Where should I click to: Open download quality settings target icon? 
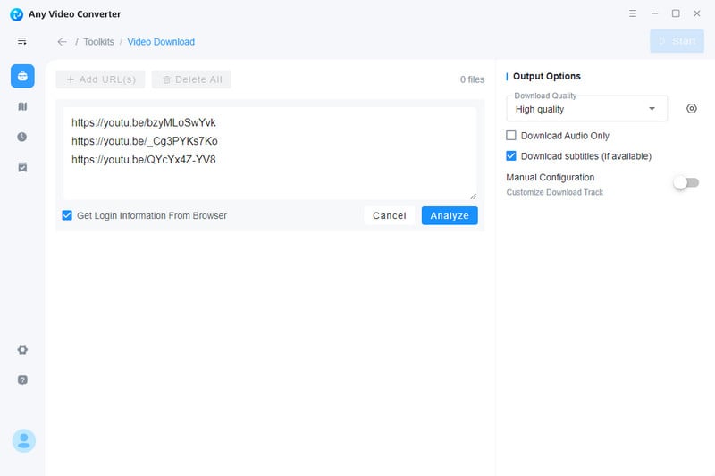pos(691,108)
